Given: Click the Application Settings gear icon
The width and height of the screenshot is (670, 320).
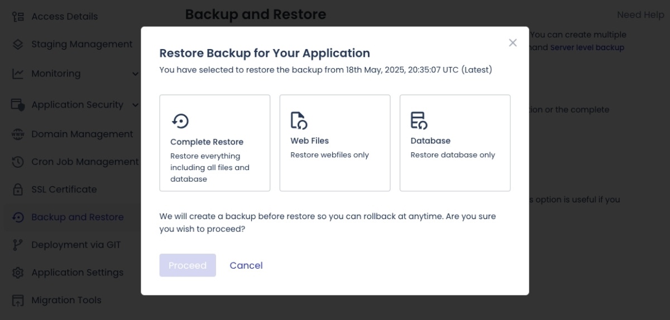Looking at the screenshot, I should click(18, 273).
